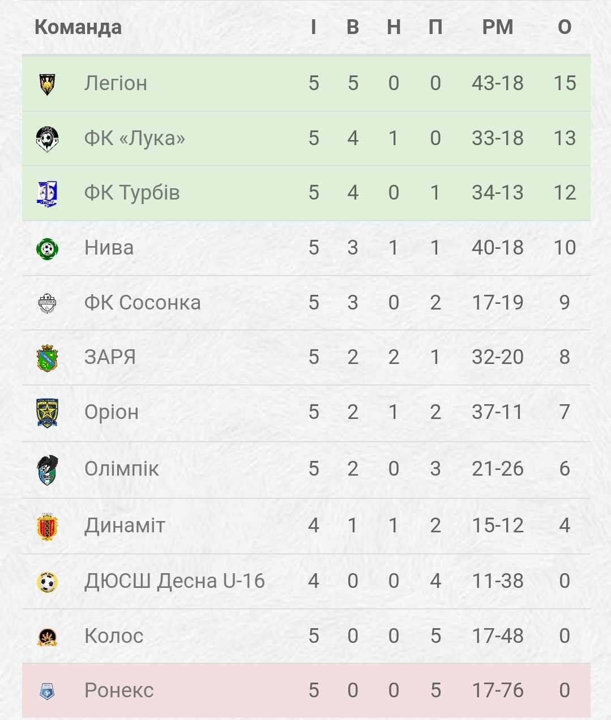This screenshot has height=720, width=611.
Task: Click the ЗАРЯ shield emblem
Action: click(x=47, y=358)
